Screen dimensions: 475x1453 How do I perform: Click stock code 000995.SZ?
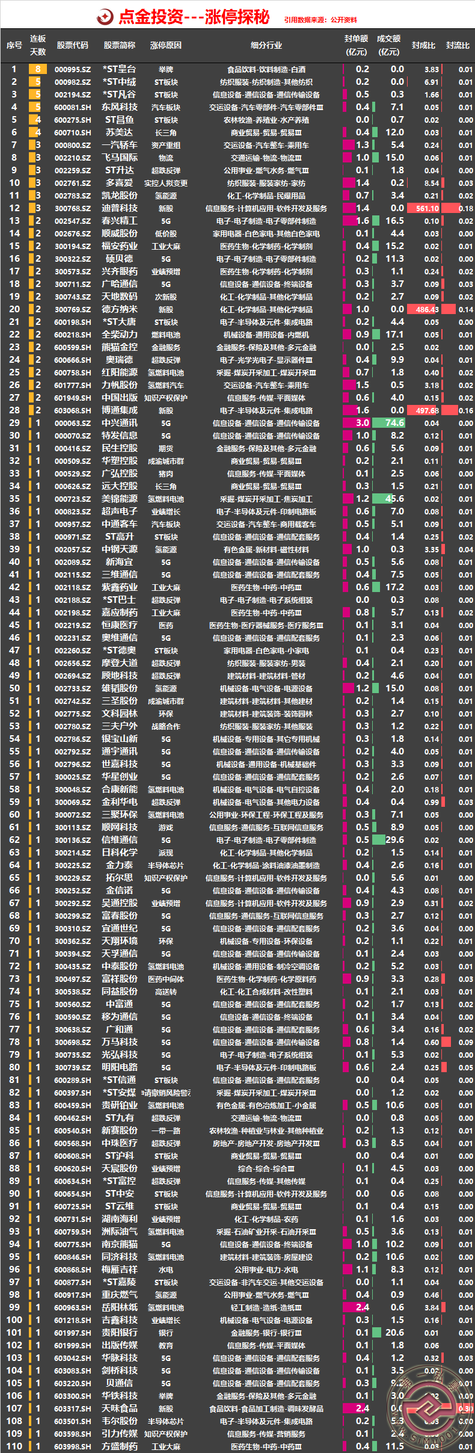tap(73, 69)
